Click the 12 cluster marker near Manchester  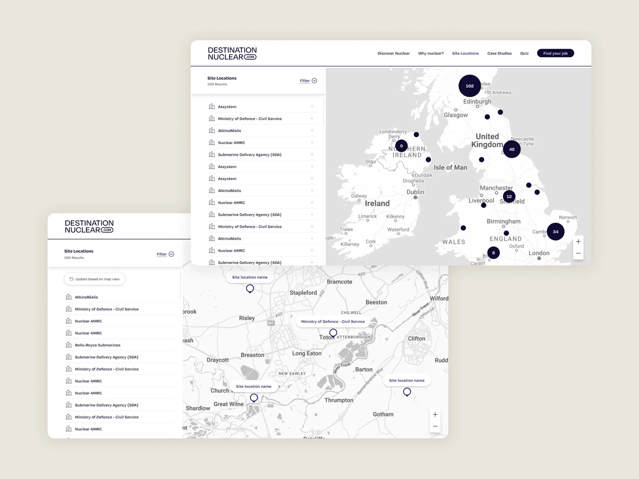pyautogui.click(x=509, y=196)
